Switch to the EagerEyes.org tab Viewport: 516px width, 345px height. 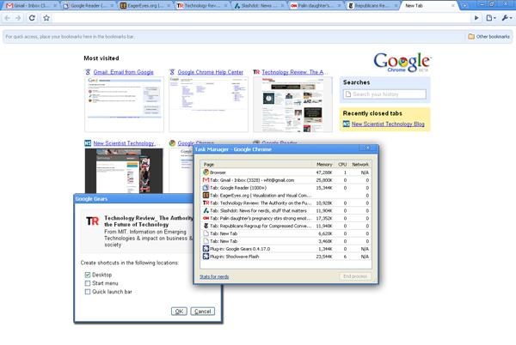[x=145, y=6]
